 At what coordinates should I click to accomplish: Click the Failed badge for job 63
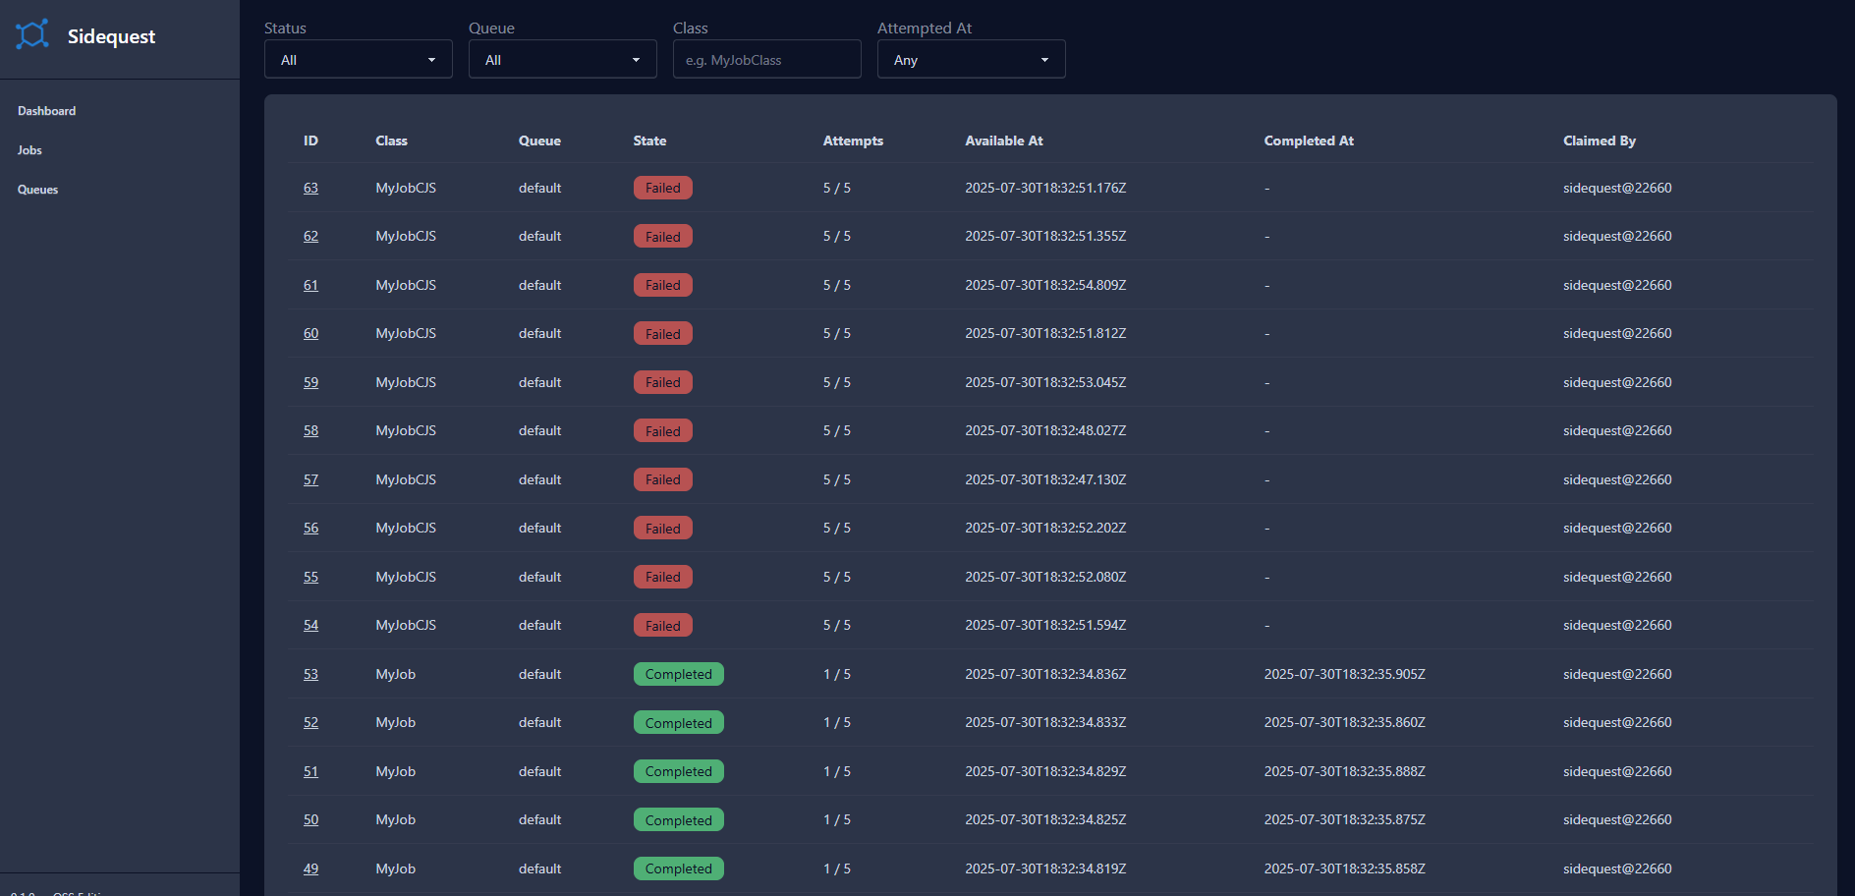663,188
